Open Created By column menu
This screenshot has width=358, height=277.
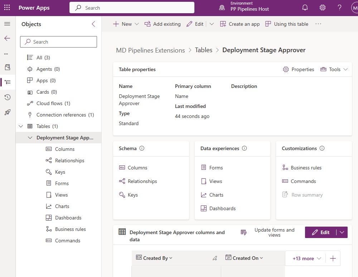click(171, 258)
